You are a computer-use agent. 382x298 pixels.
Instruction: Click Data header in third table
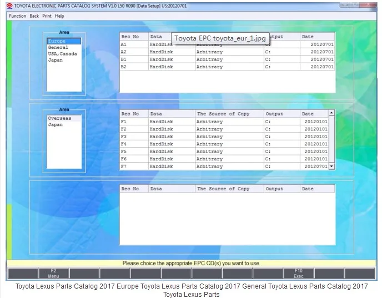tap(172, 189)
